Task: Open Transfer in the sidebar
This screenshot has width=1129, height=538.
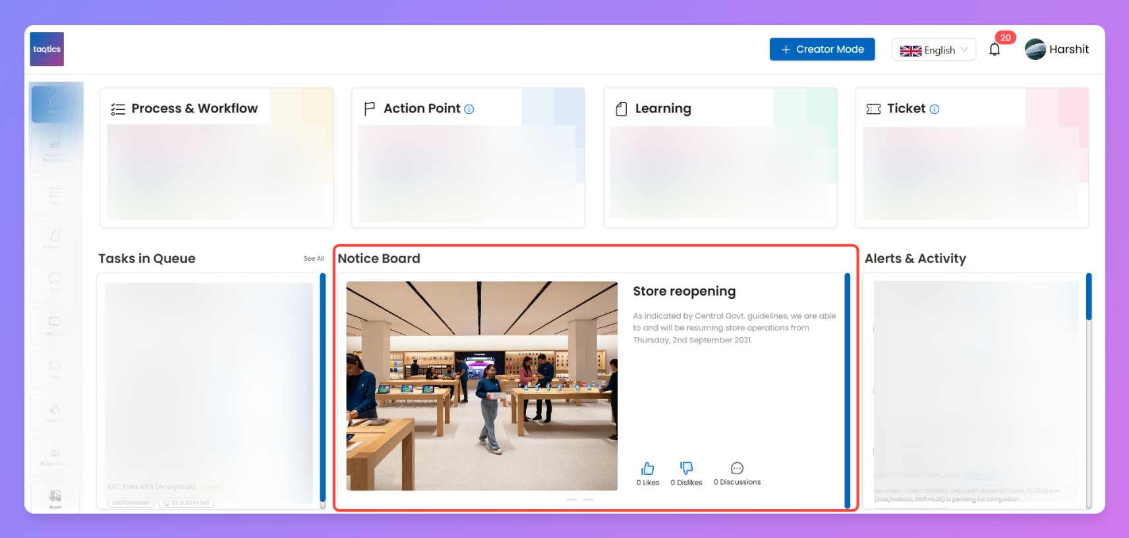Action: coord(55,413)
